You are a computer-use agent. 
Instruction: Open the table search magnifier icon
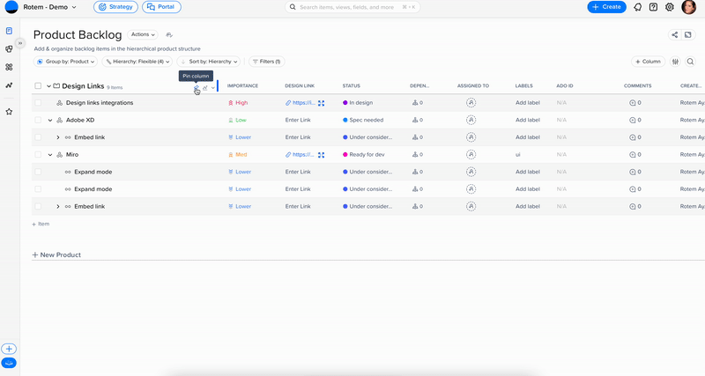tap(691, 62)
